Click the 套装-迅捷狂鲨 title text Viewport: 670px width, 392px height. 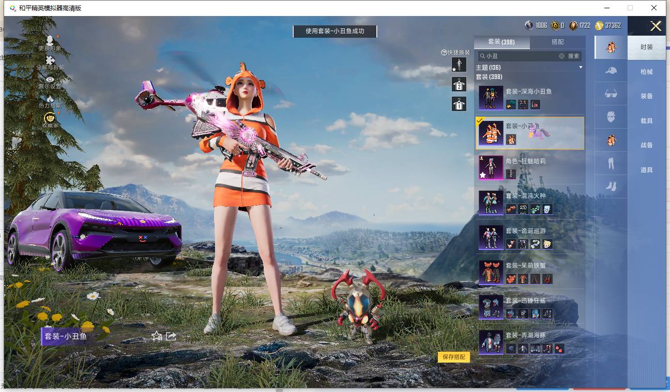pyautogui.click(x=526, y=300)
